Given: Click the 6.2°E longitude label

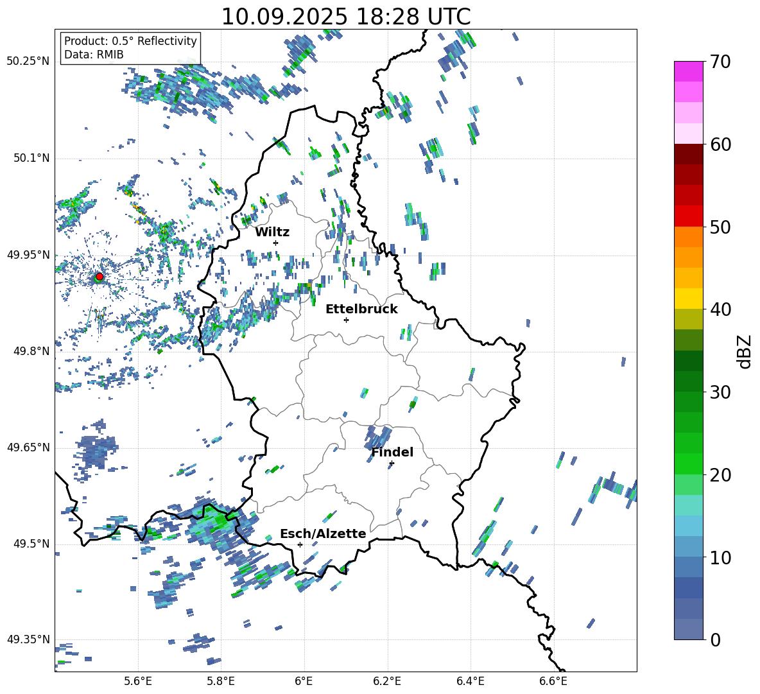Looking at the screenshot, I should pyautogui.click(x=387, y=682).
